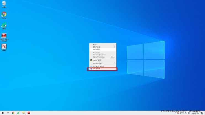Viewport: 205px width, 115px height.
Task: Expand arrow beside 새로 만들기(W) entry
Action: [x=115, y=63]
